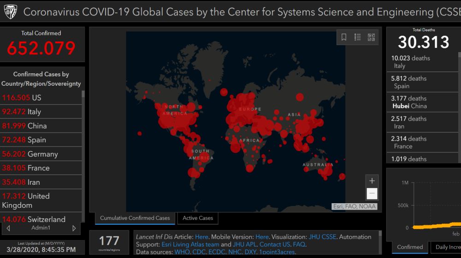The image size is (461, 258).
Task: Click the JHU CSSE visualization link
Action: click(320, 237)
